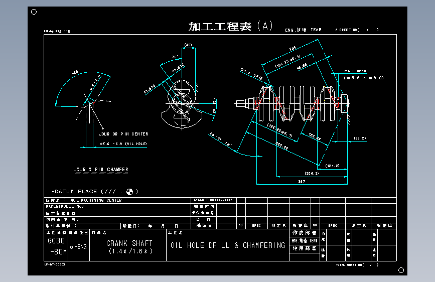
Task: Select the "α-ENG" part type cell
Action: tap(78, 247)
